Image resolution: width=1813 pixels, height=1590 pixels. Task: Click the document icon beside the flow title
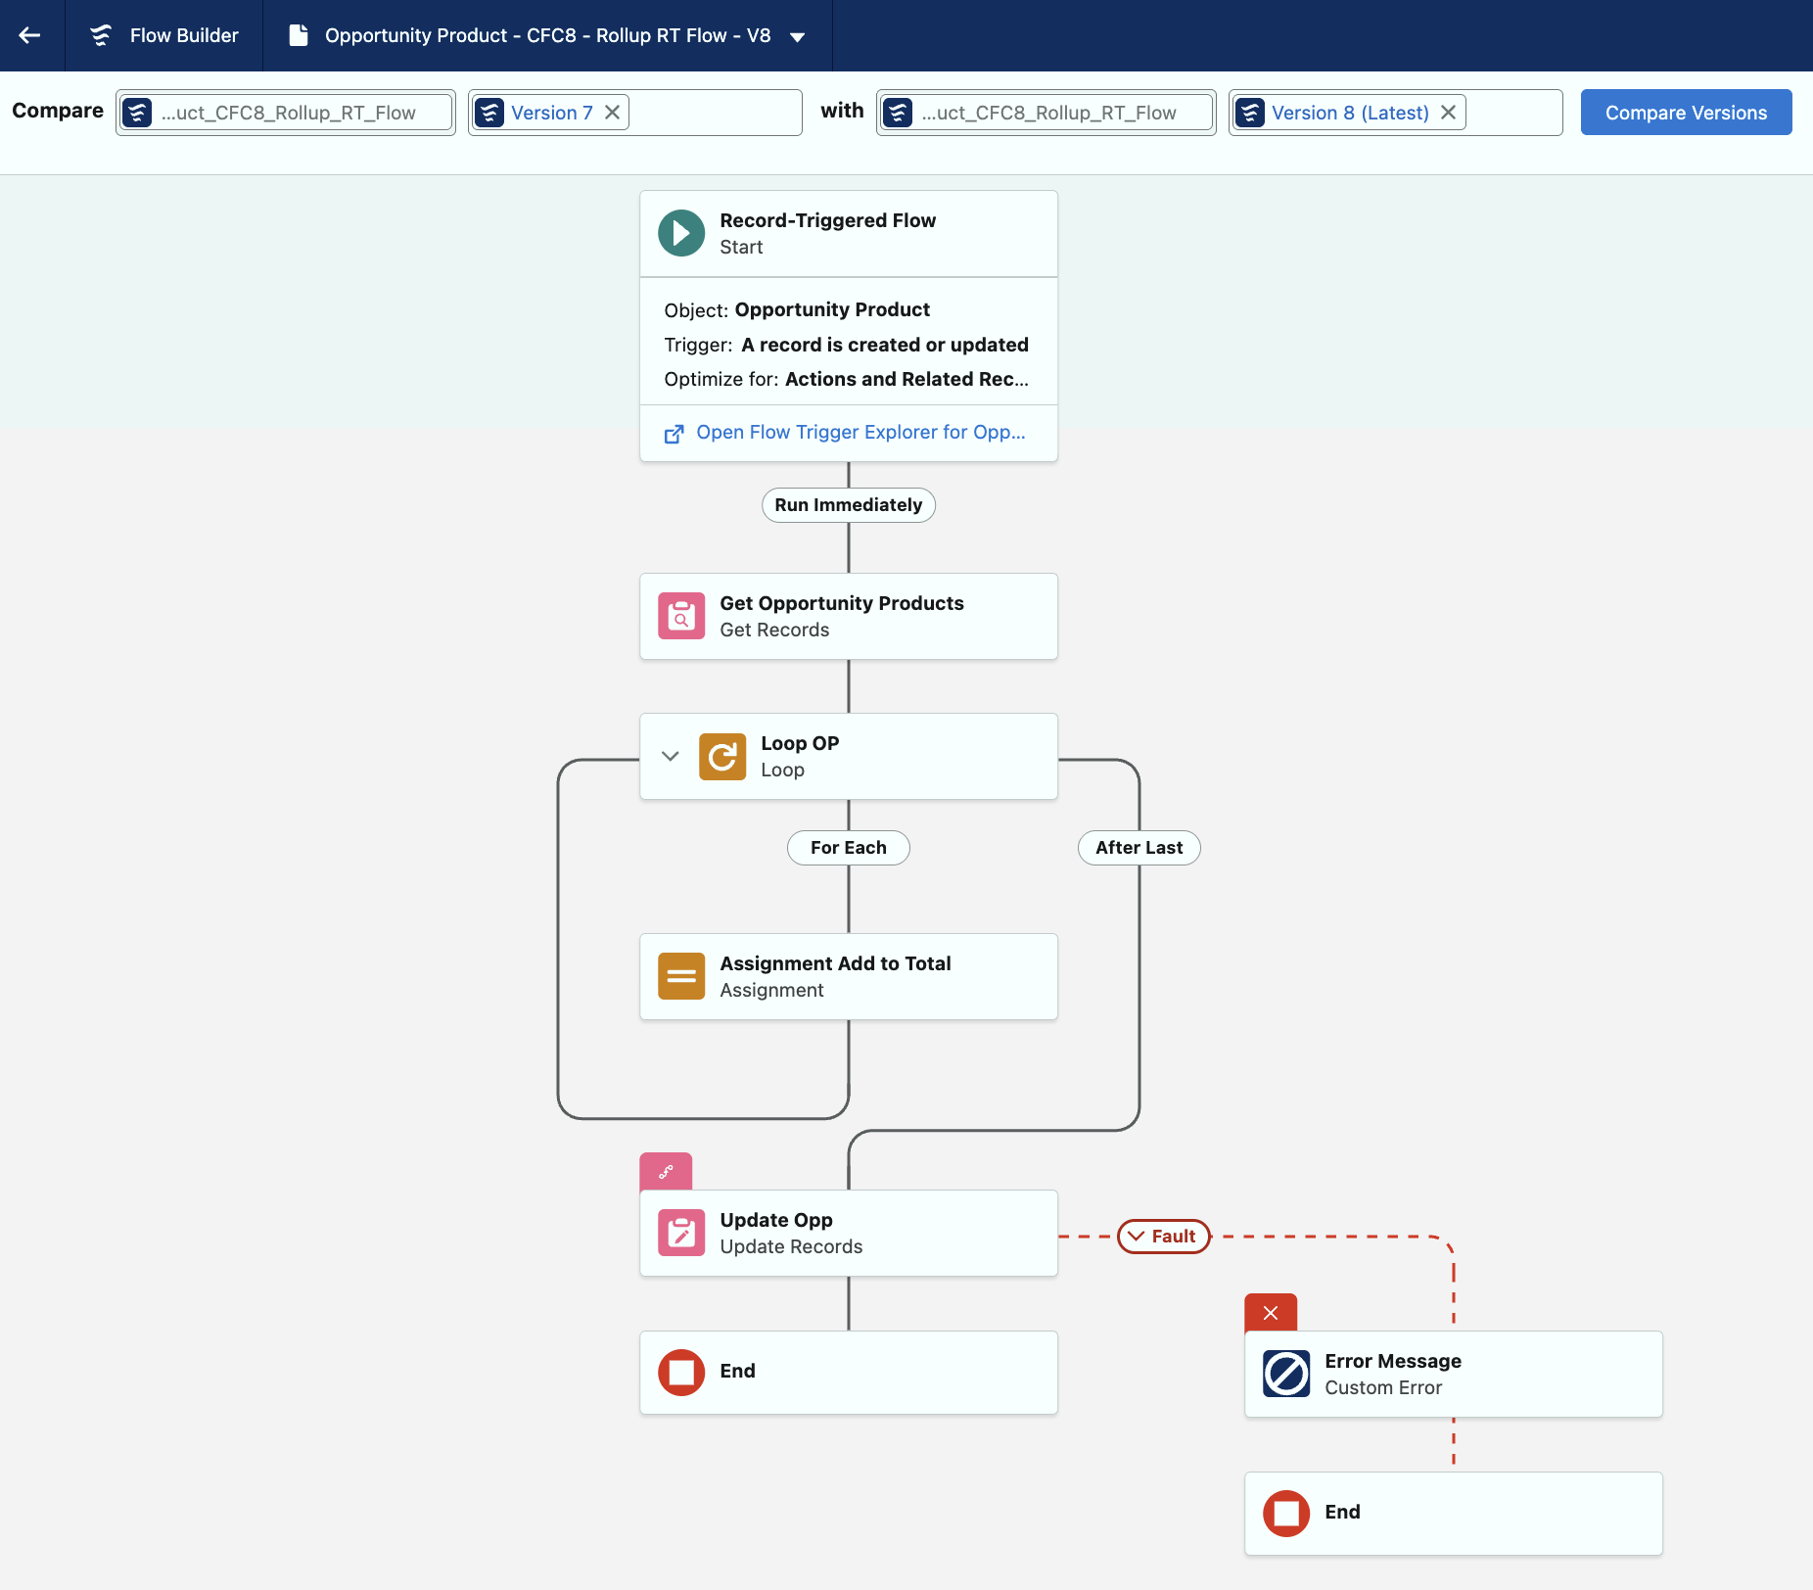(299, 35)
